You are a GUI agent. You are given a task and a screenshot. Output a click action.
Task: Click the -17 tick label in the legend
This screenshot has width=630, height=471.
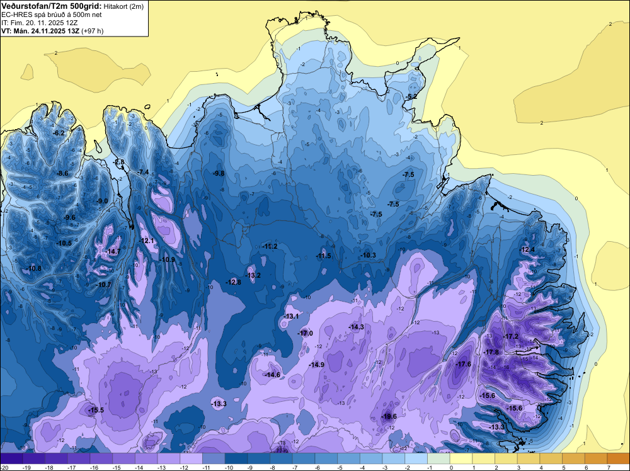[x=72, y=468]
